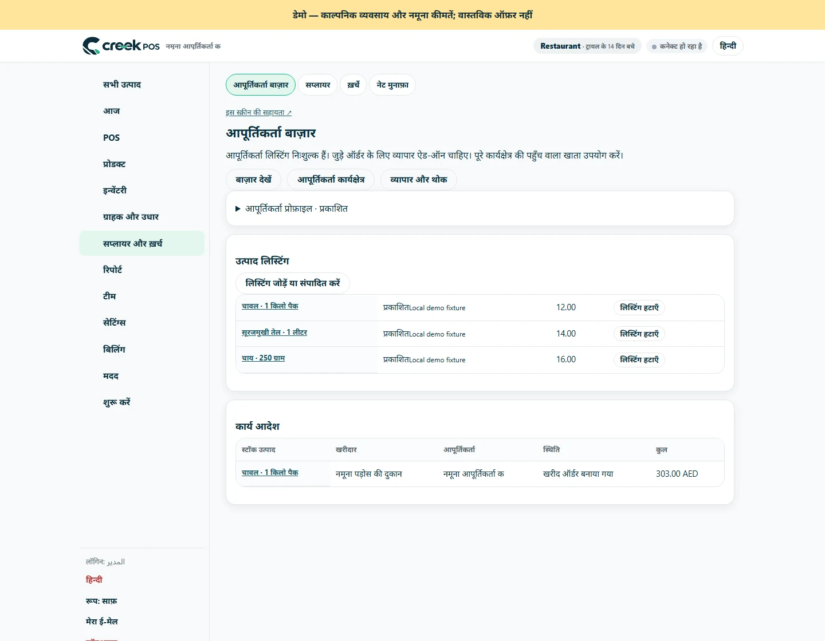825x641 pixels.
Task: Open इन्वेंटरी in the sidebar
Action: [142, 191]
